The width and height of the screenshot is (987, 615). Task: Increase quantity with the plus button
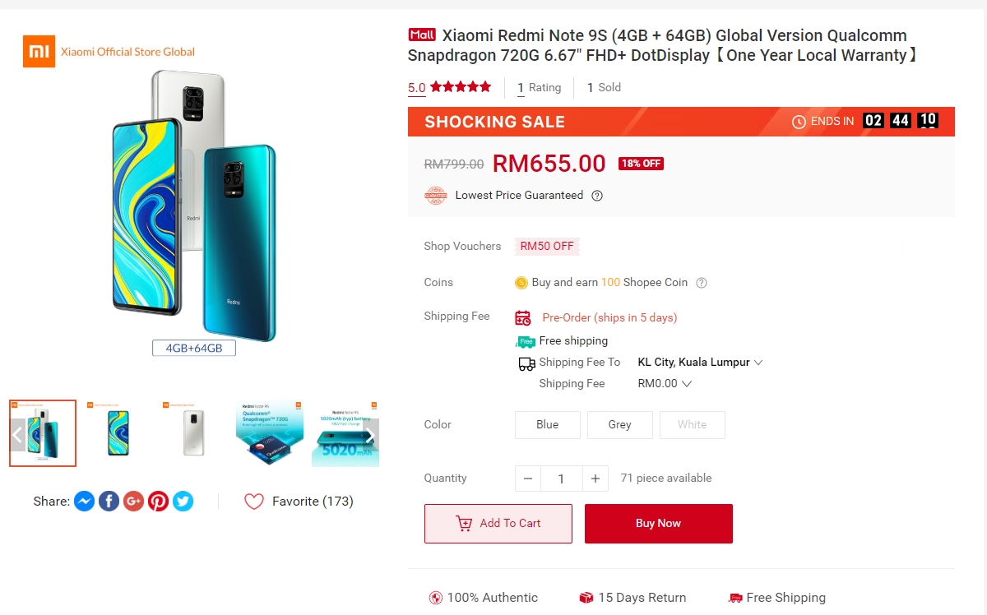point(595,479)
